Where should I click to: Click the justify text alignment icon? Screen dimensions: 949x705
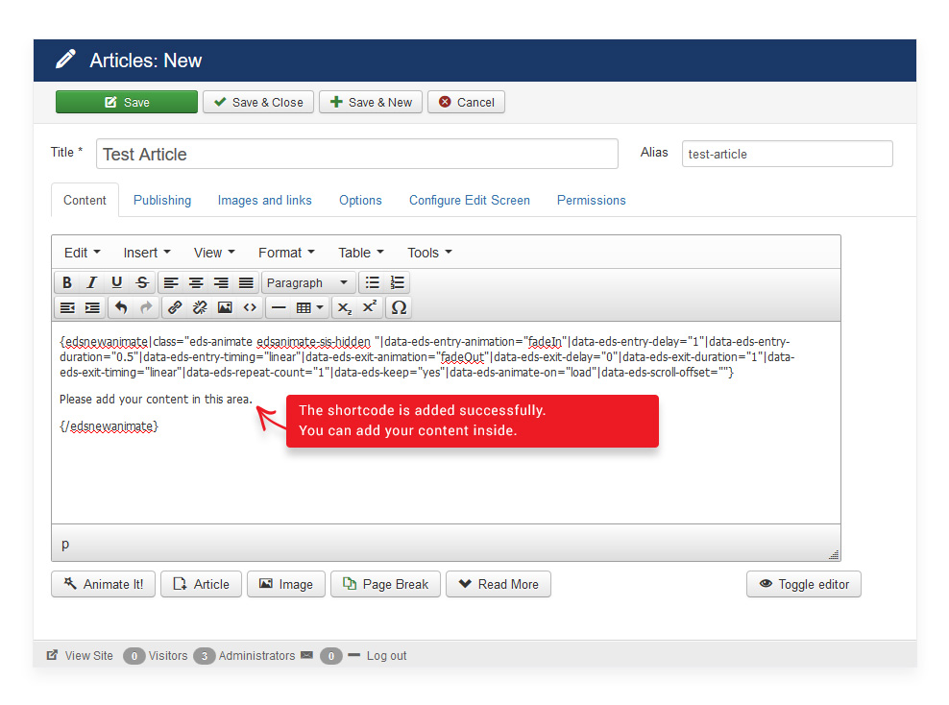point(246,282)
